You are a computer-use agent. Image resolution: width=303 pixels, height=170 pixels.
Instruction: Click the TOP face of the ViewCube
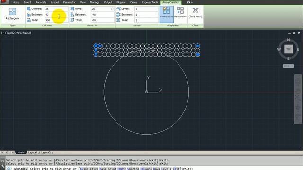pos(288,49)
